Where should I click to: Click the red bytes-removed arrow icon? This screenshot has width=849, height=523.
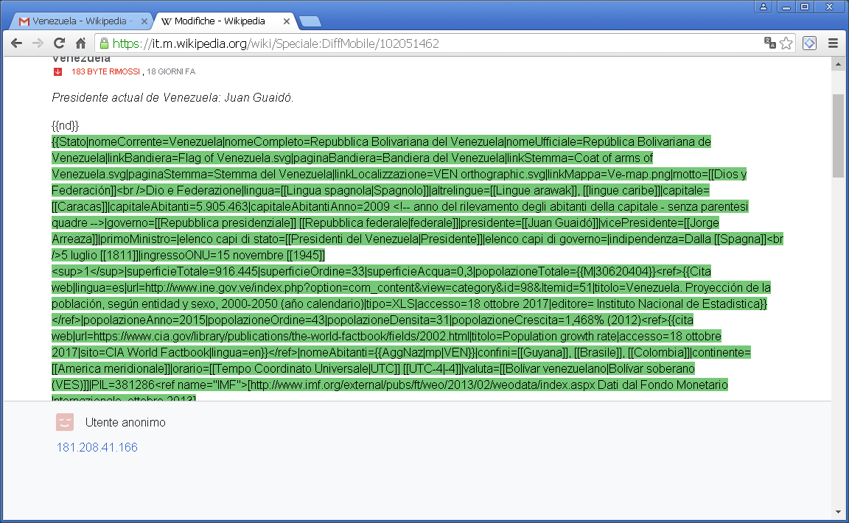(x=57, y=71)
